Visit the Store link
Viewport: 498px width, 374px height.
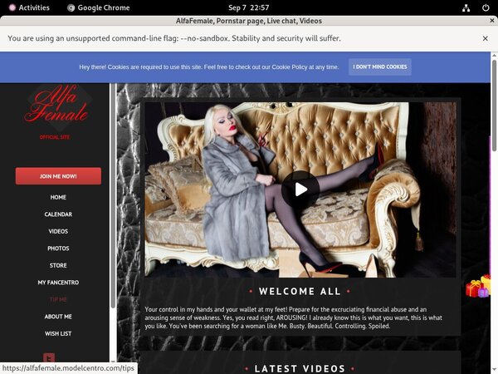pyautogui.click(x=58, y=266)
